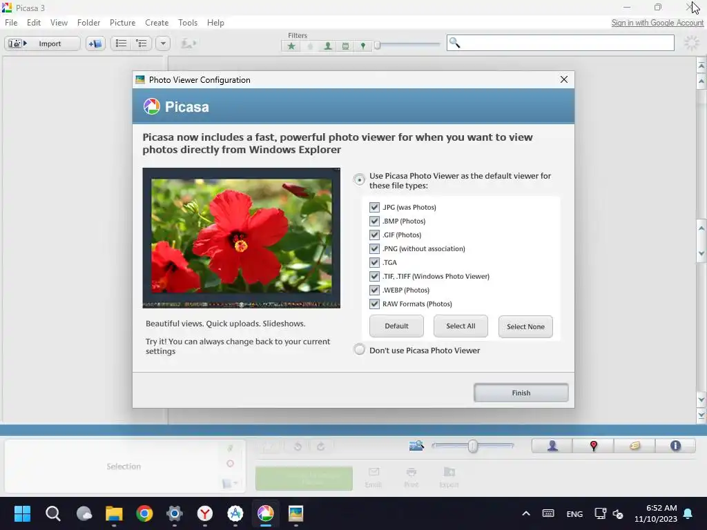Switch to flat folder list view icon
The width and height of the screenshot is (707, 530).
(x=121, y=43)
